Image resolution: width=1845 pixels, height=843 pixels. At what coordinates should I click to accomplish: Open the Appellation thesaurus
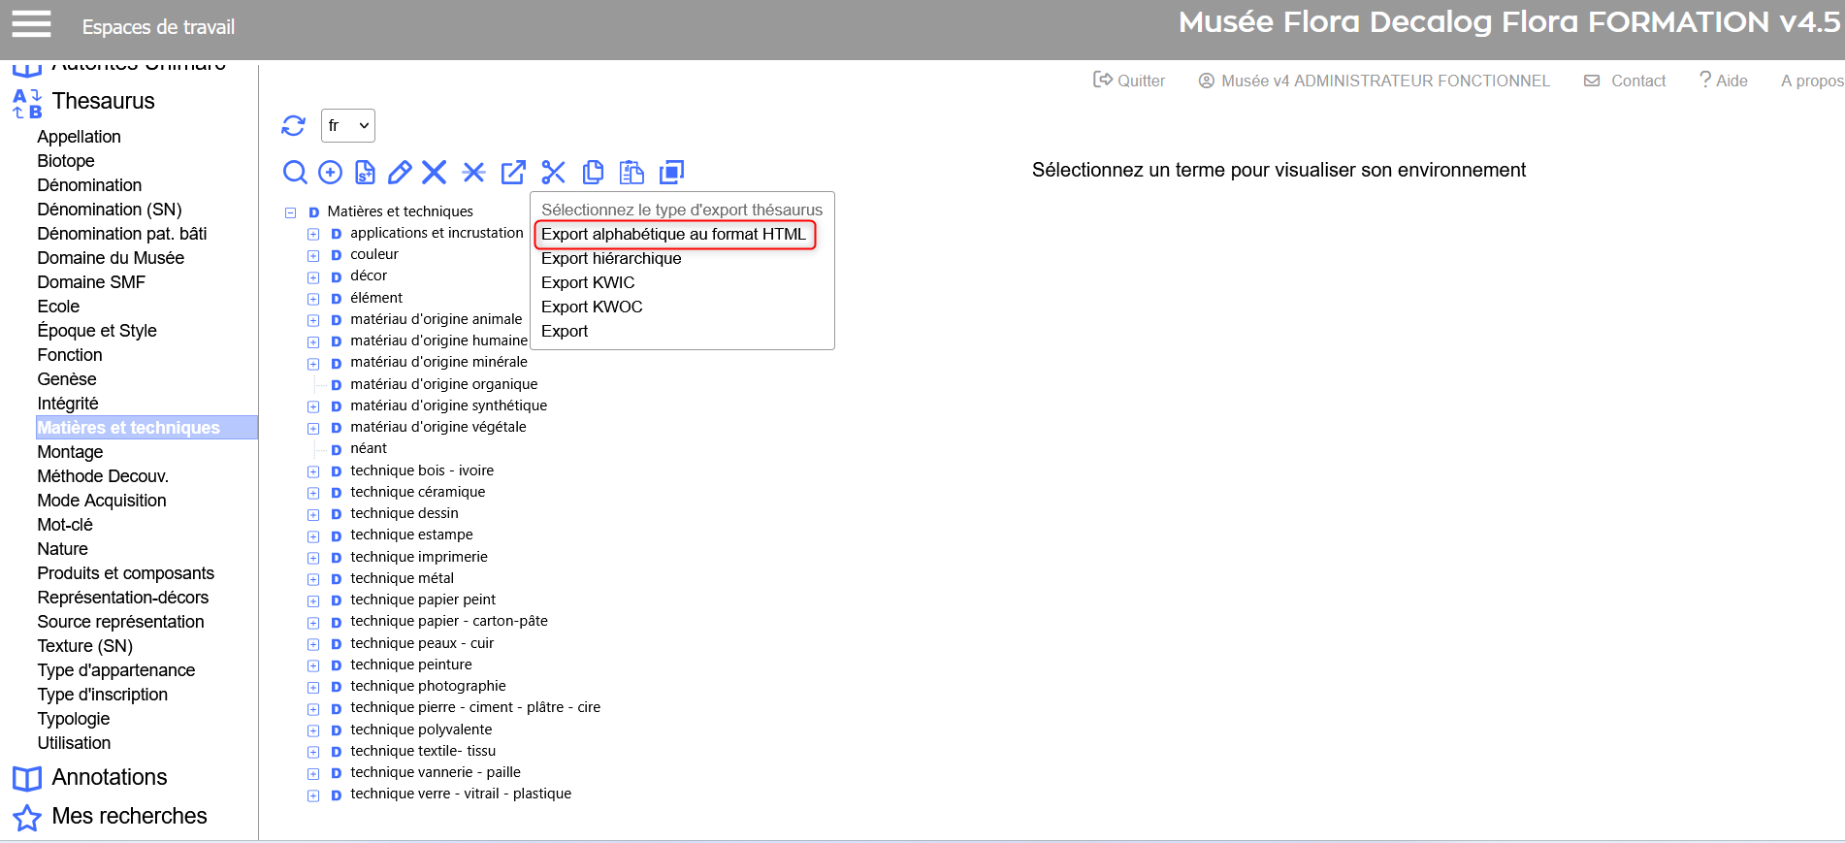tap(80, 137)
